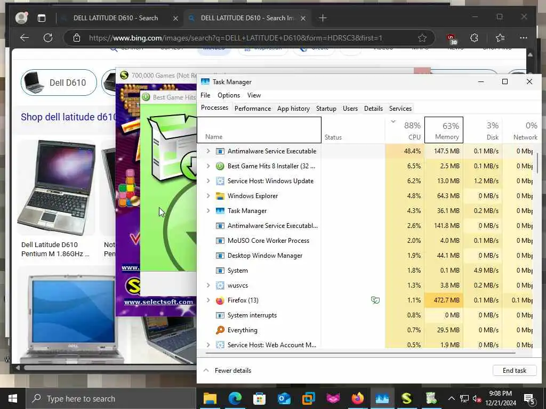Switch to the Users tab
This screenshot has height=409, width=546.
tap(350, 109)
